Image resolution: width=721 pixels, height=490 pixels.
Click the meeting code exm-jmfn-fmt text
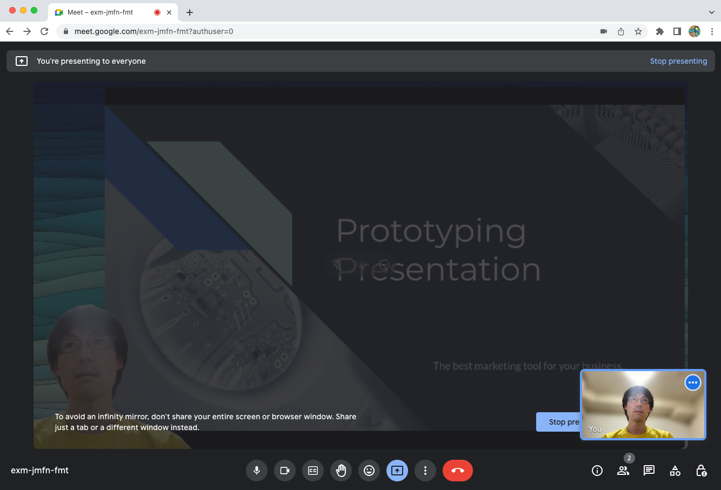click(40, 471)
